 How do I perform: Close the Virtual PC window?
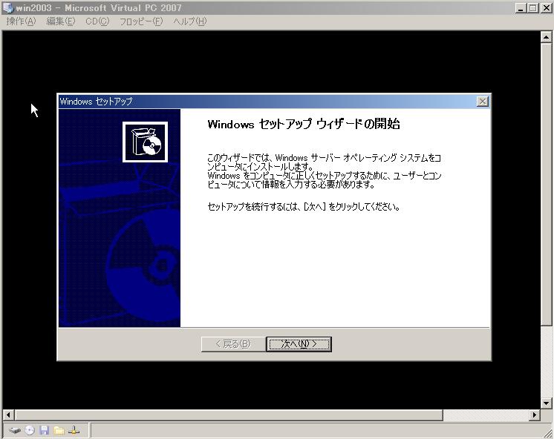tap(546, 7)
